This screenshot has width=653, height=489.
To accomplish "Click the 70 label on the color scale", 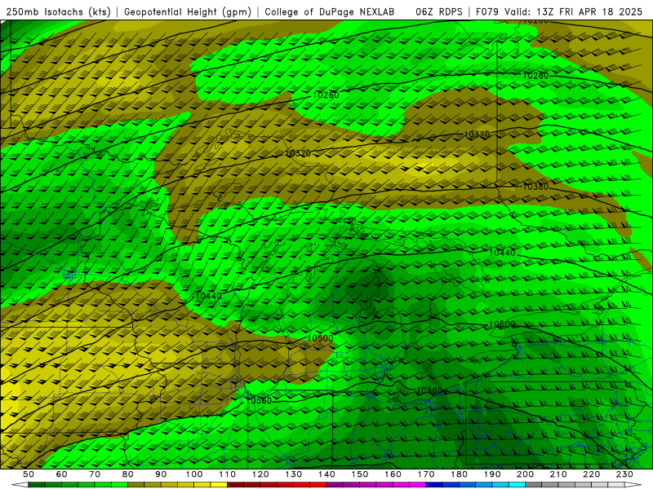I will 95,474.
